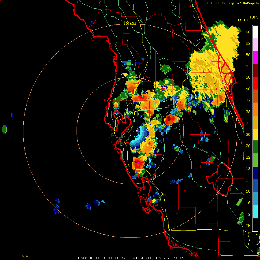This screenshot has height=260, width=260.
Task: Click the bright yellow legend swatch
Action: click(255, 135)
